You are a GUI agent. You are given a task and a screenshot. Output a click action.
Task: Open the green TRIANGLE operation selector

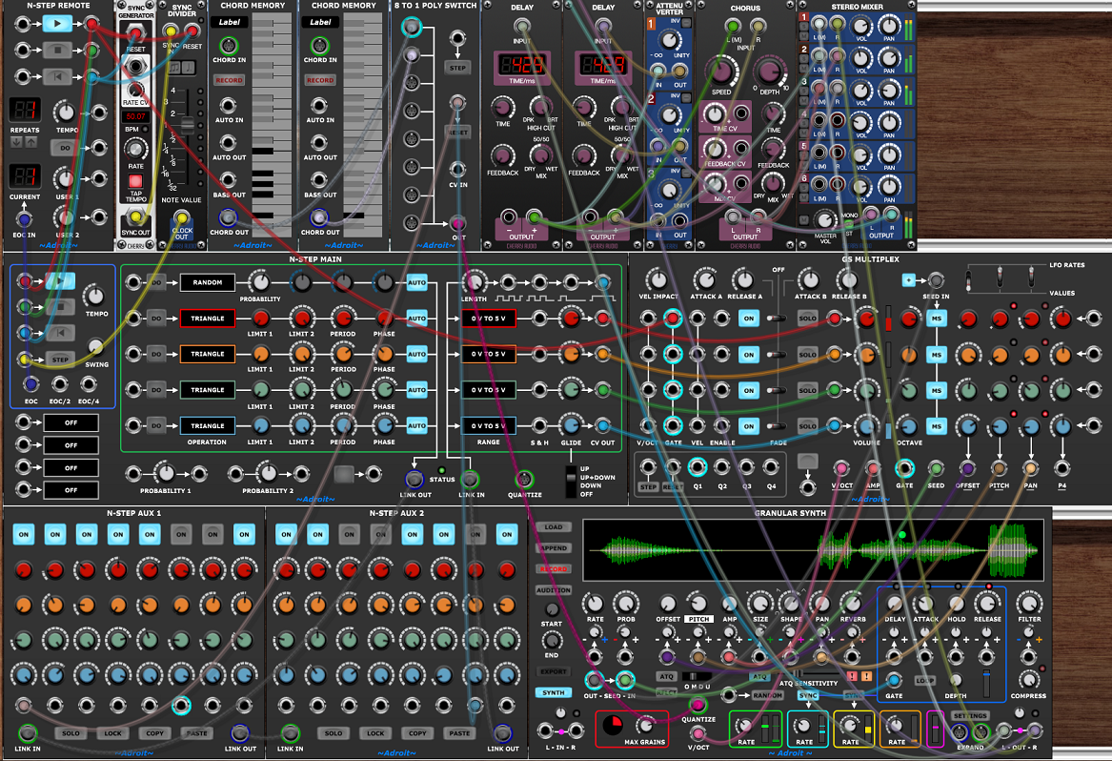click(207, 390)
